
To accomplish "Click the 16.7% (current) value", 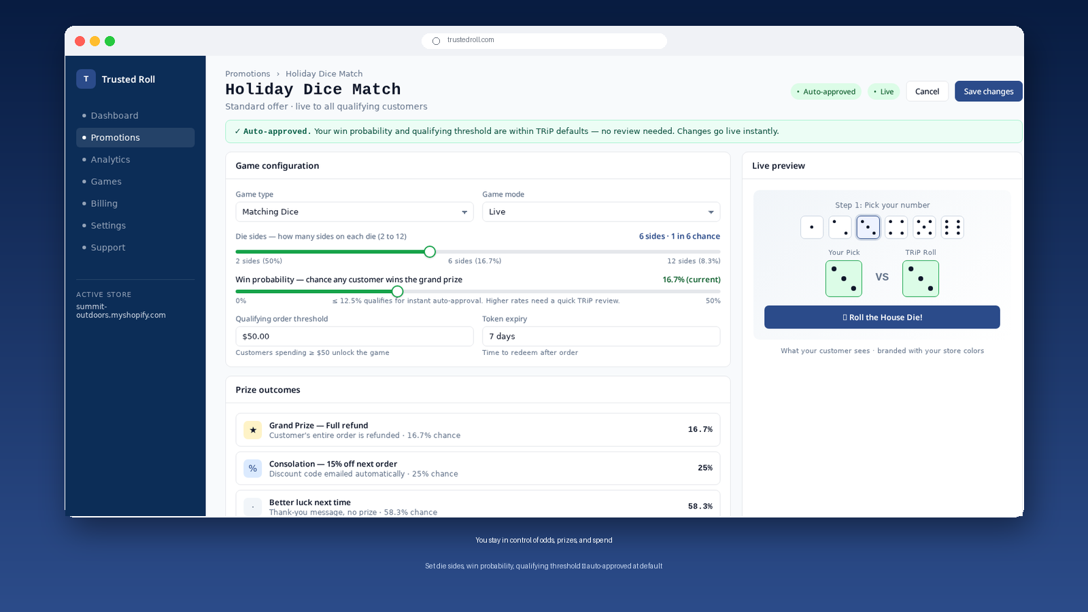I will [x=692, y=279].
